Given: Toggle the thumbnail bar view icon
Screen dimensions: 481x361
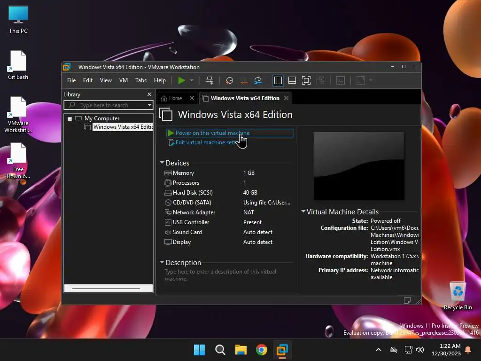Looking at the screenshot, I should point(292,80).
